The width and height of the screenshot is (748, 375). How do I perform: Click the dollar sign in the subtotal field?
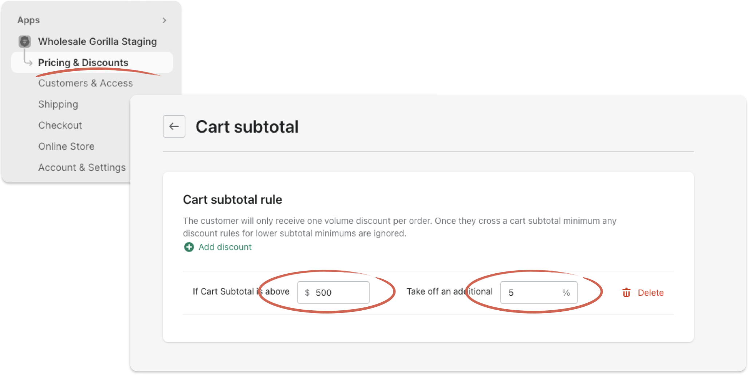(x=307, y=293)
